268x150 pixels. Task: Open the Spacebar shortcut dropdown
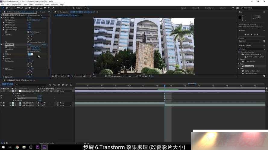coord(250,41)
